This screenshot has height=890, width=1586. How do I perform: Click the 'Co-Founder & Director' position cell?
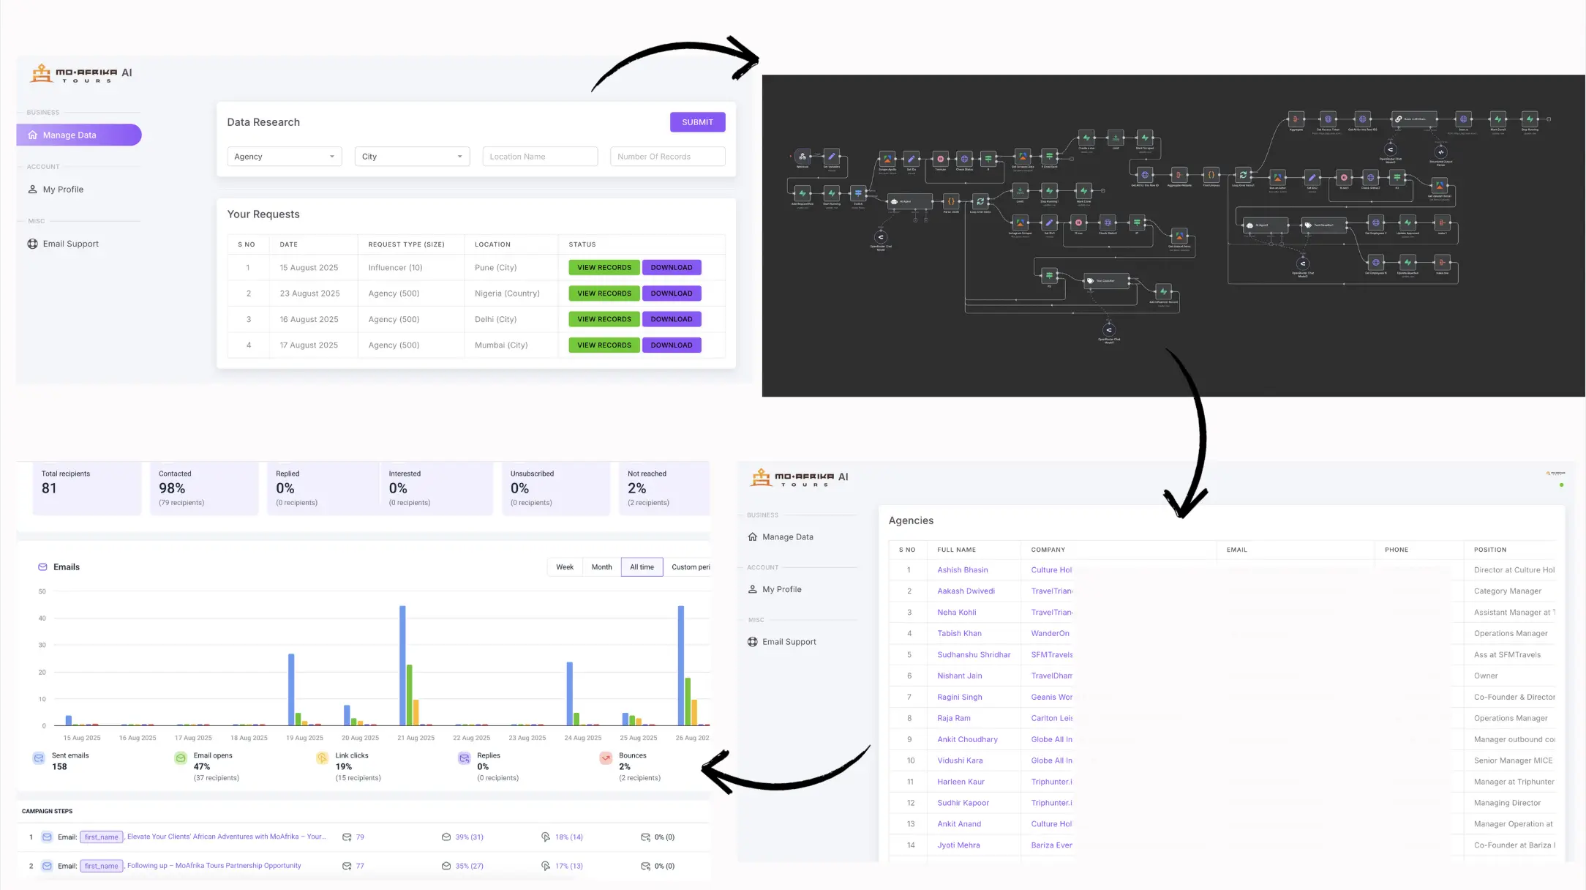point(1514,698)
